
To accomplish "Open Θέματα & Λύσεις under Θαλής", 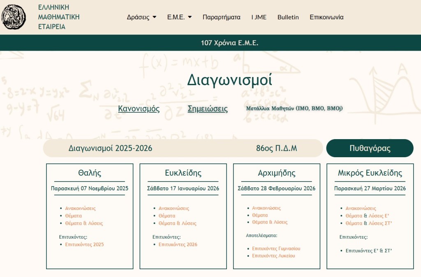I will coord(84,223).
